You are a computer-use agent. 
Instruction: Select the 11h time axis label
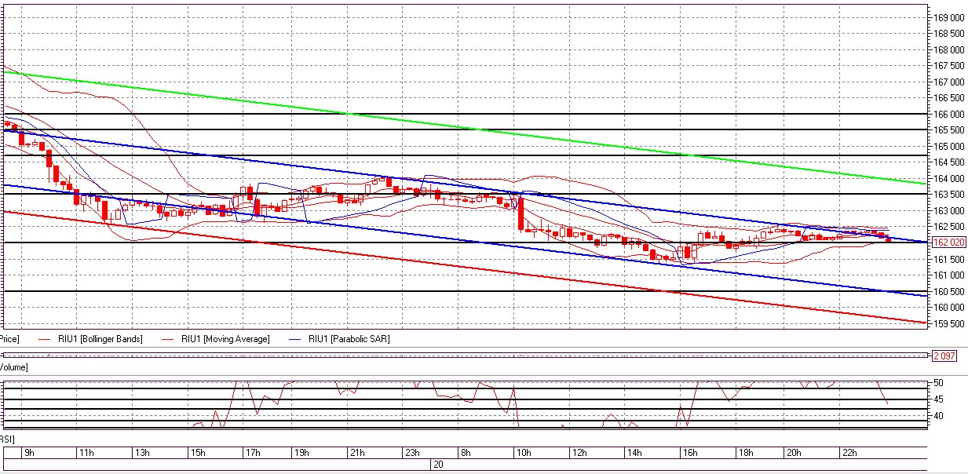click(86, 453)
